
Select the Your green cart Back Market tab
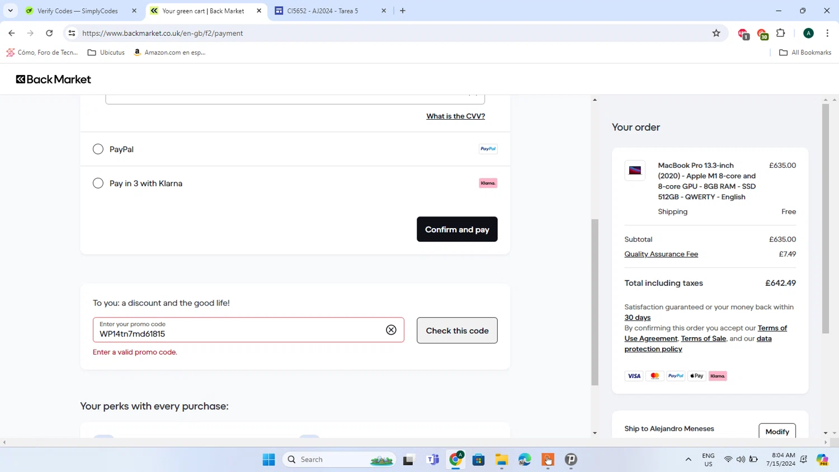point(203,11)
